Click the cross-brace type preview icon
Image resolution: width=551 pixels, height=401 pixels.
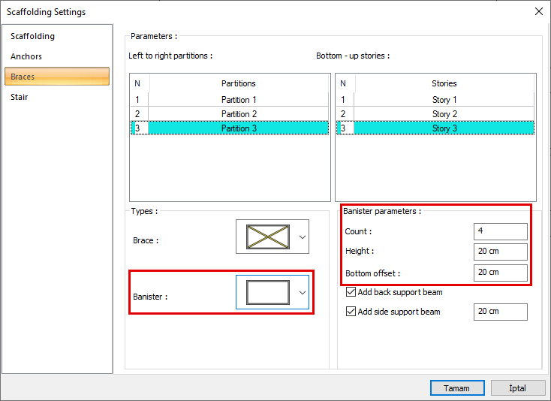pyautogui.click(x=268, y=237)
